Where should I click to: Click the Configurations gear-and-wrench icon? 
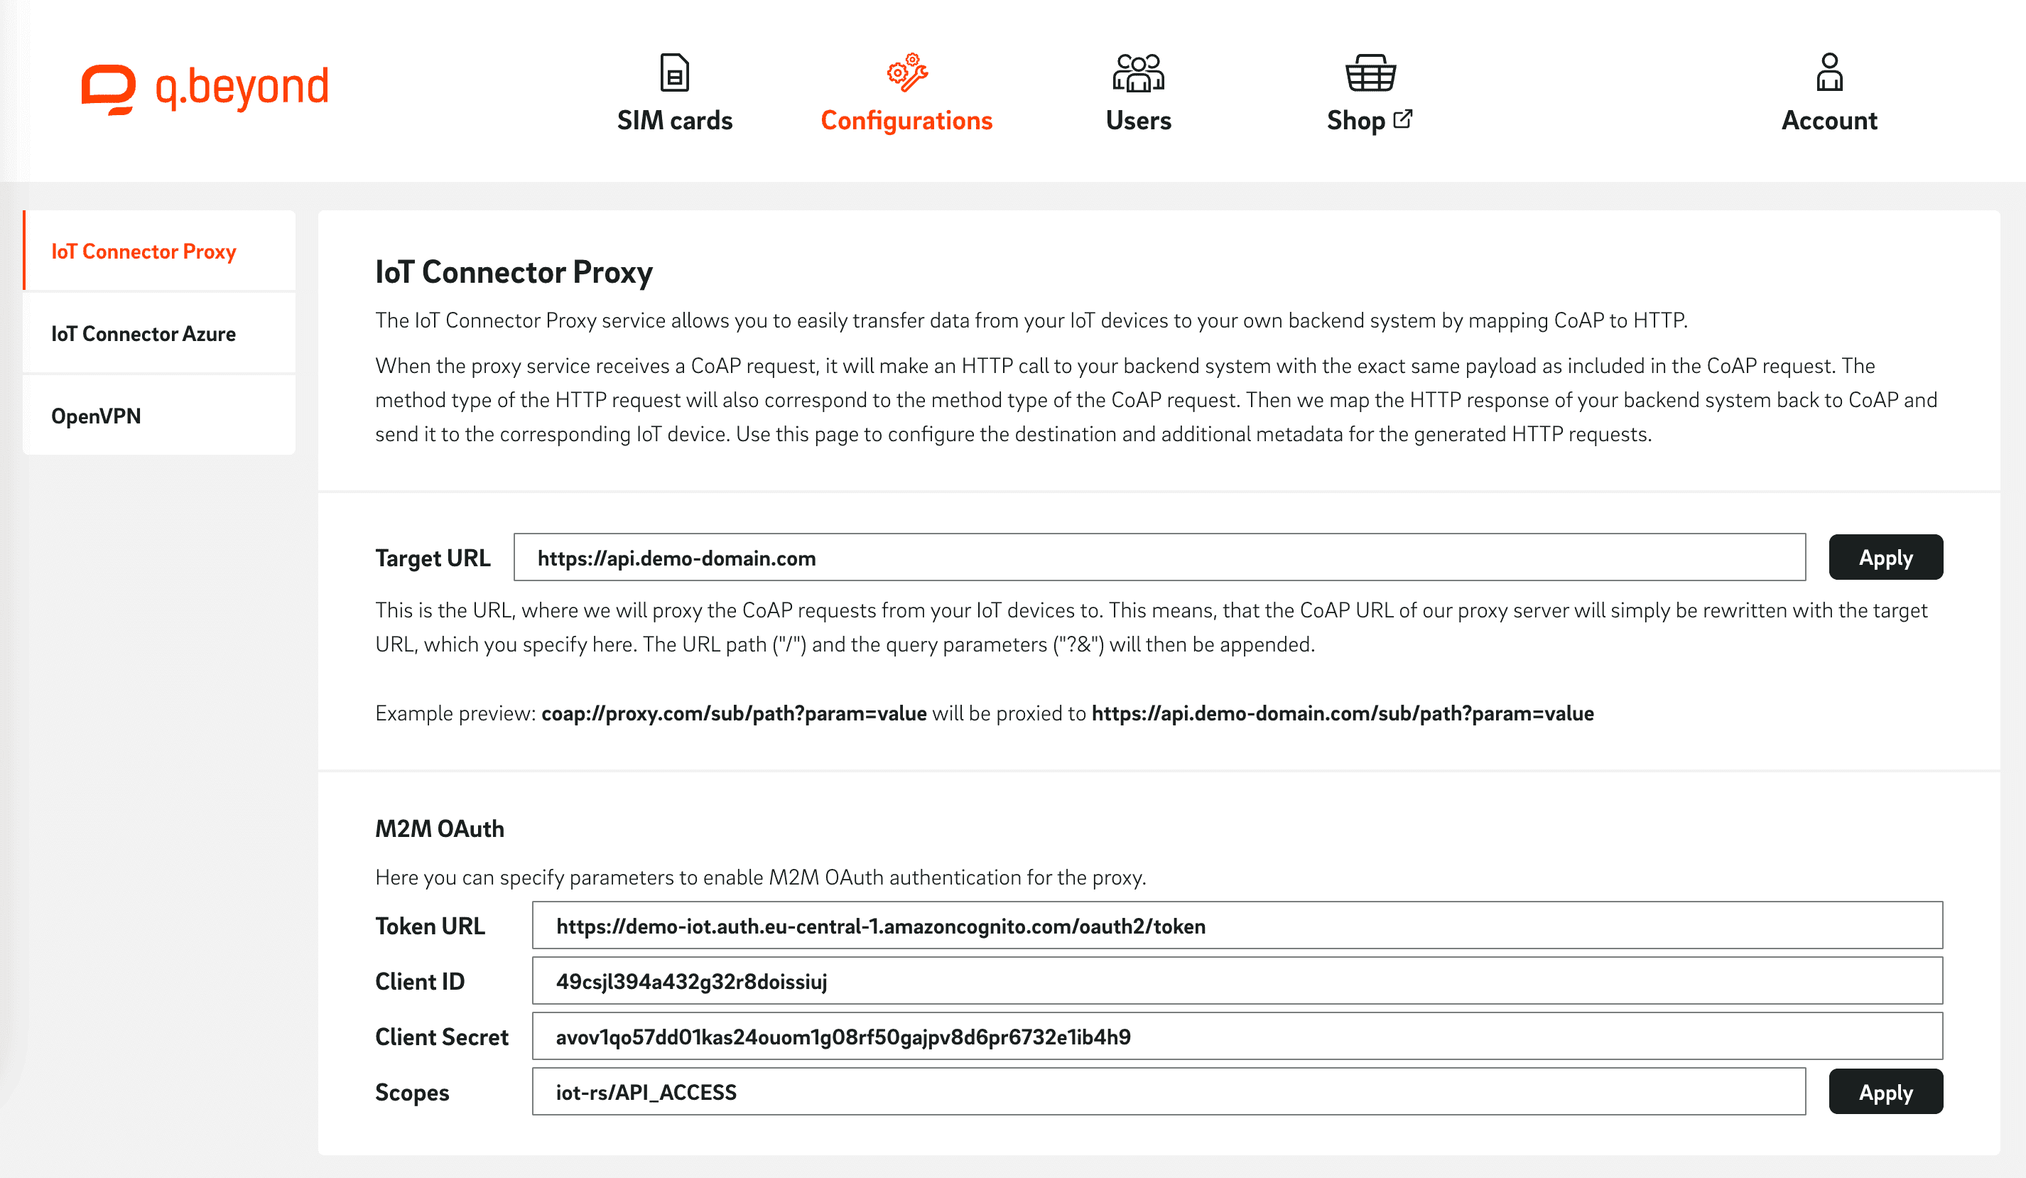click(x=907, y=73)
